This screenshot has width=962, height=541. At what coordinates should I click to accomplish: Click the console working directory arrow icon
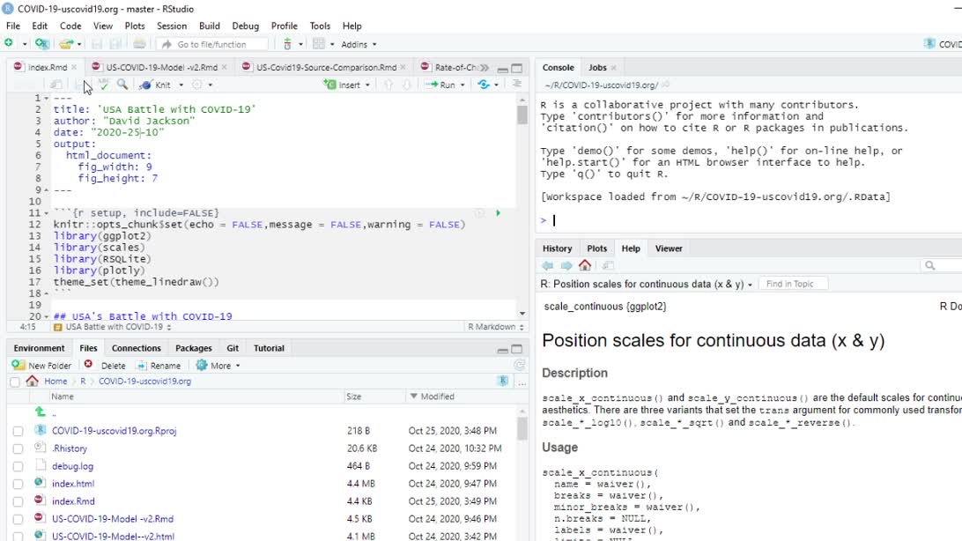[x=665, y=85]
